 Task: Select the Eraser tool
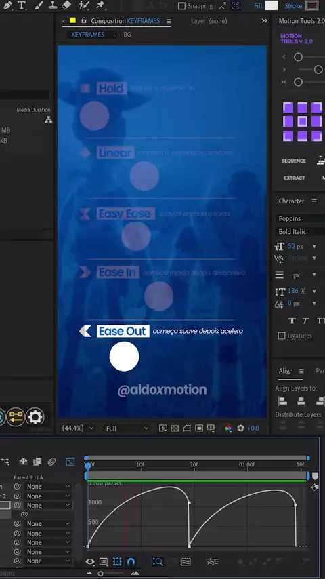[66, 5]
